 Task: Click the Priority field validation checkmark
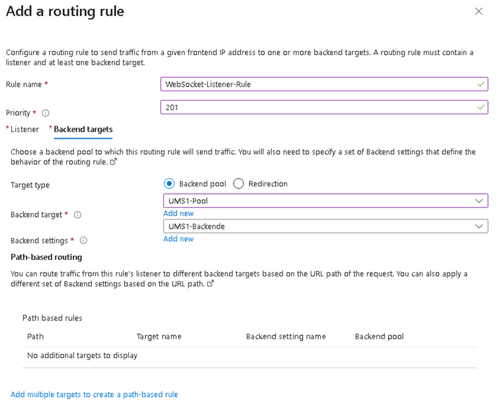pyautogui.click(x=479, y=107)
